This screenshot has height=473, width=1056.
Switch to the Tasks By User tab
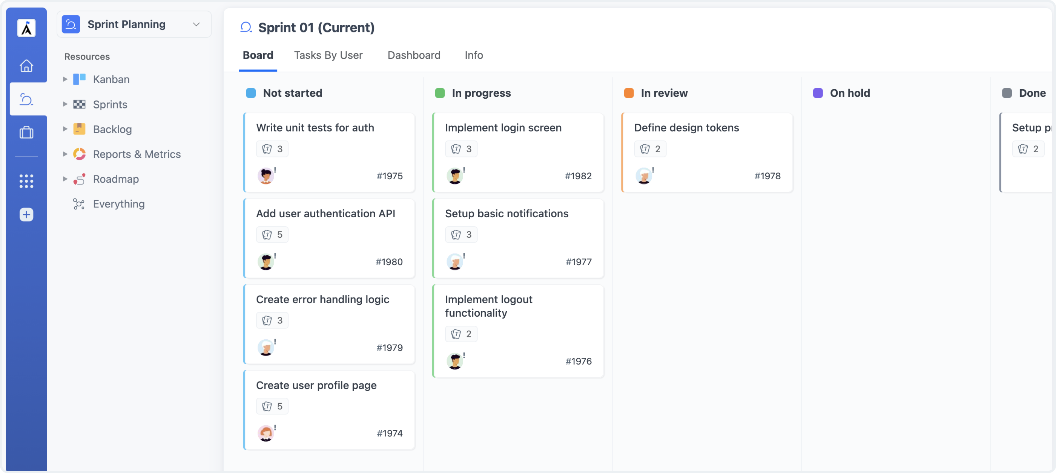328,55
